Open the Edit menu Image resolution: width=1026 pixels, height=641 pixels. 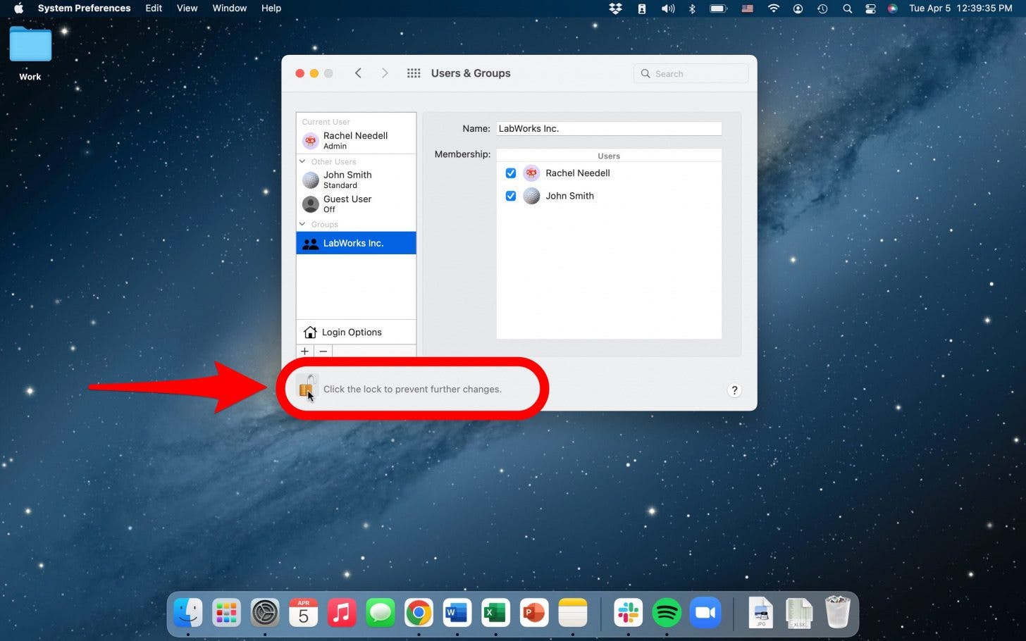pyautogui.click(x=154, y=8)
